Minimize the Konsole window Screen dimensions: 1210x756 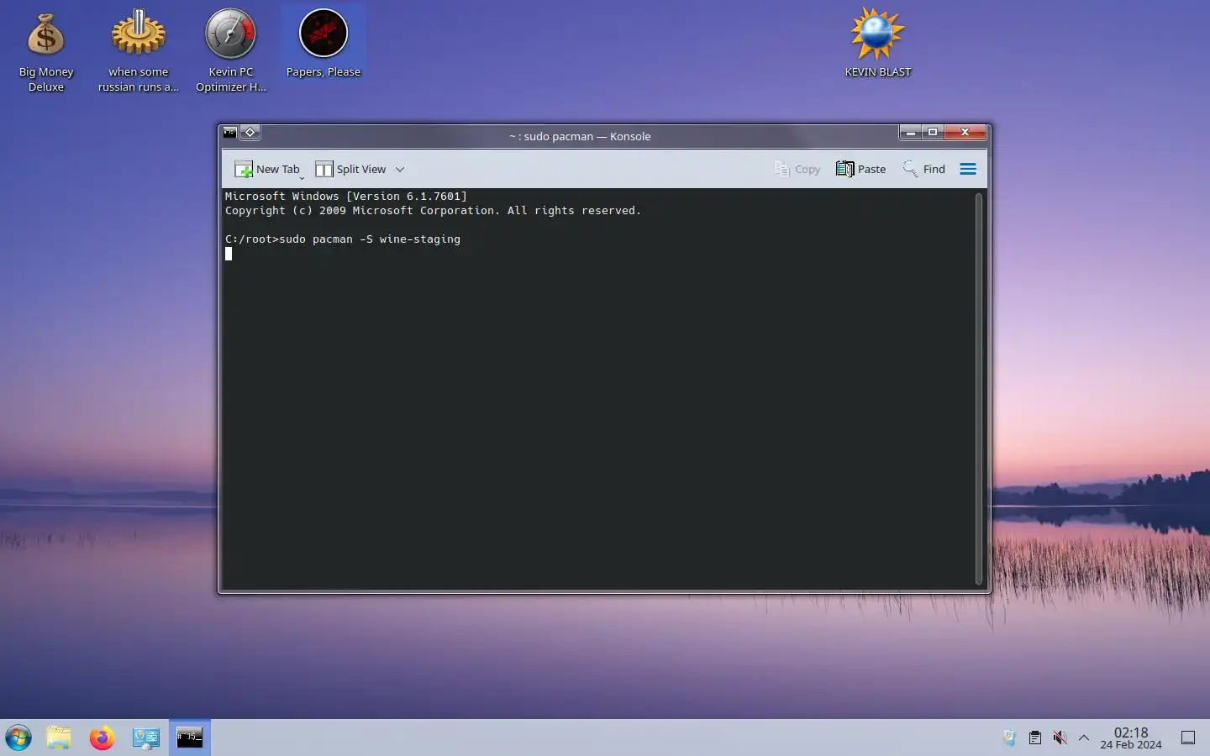tap(911, 132)
